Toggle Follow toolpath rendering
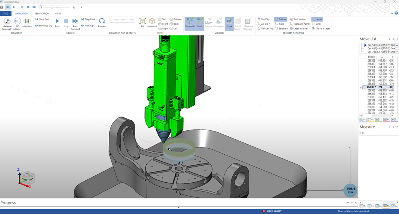 pos(280,19)
